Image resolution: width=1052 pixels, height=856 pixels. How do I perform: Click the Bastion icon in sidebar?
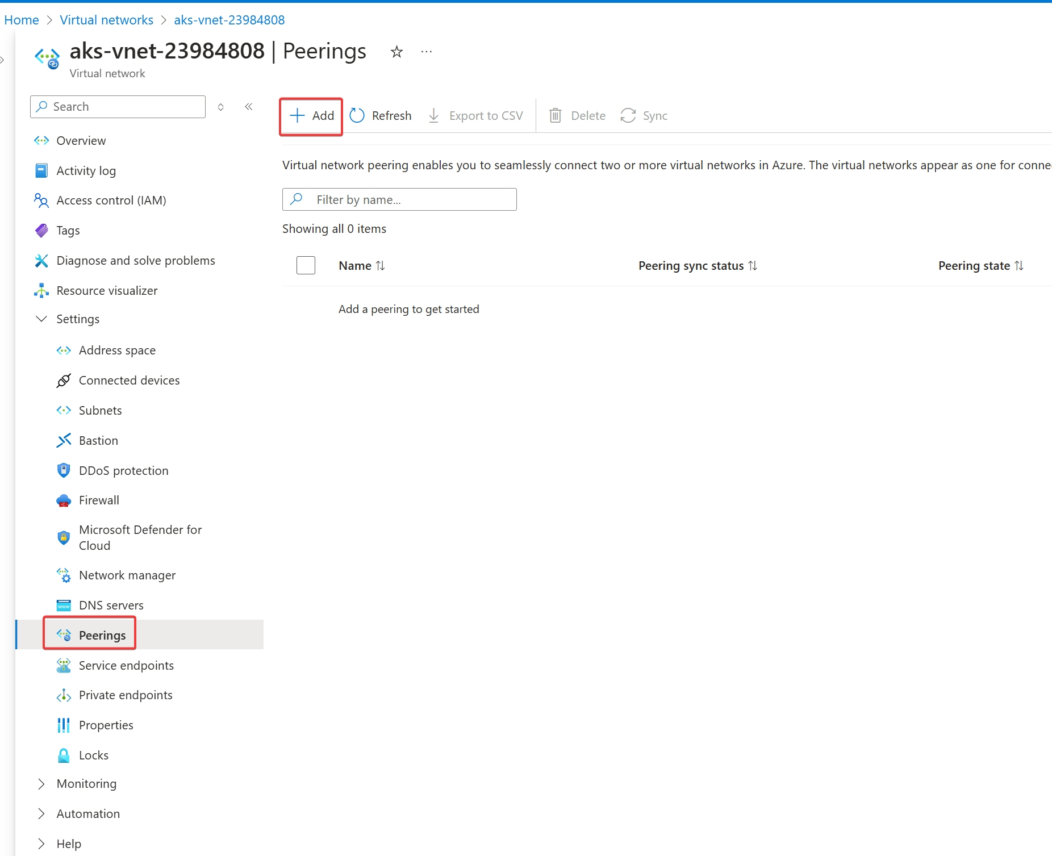(64, 441)
